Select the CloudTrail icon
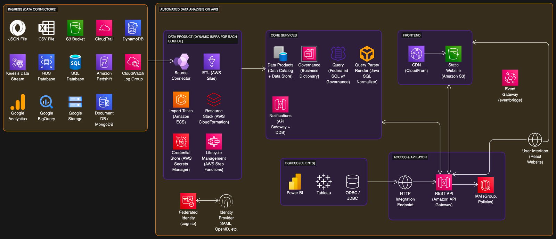Image resolution: width=556 pixels, height=239 pixels. [x=104, y=28]
